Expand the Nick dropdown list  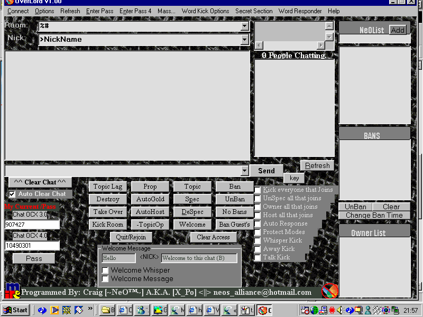point(244,40)
